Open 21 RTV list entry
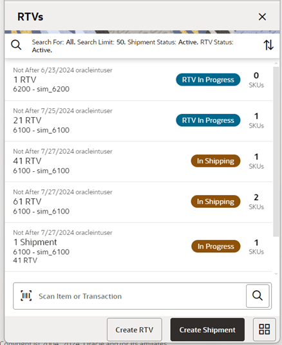Image resolution: width=282 pixels, height=345 pixels. click(x=138, y=121)
